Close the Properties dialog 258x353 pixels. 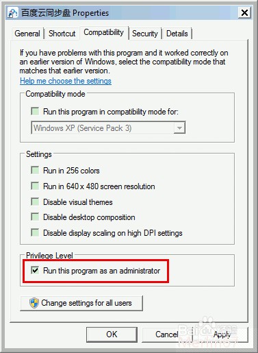pyautogui.click(x=244, y=12)
